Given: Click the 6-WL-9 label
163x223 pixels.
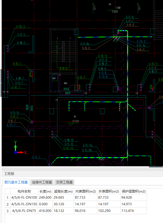Looking at the screenshot, I should tap(153, 72).
